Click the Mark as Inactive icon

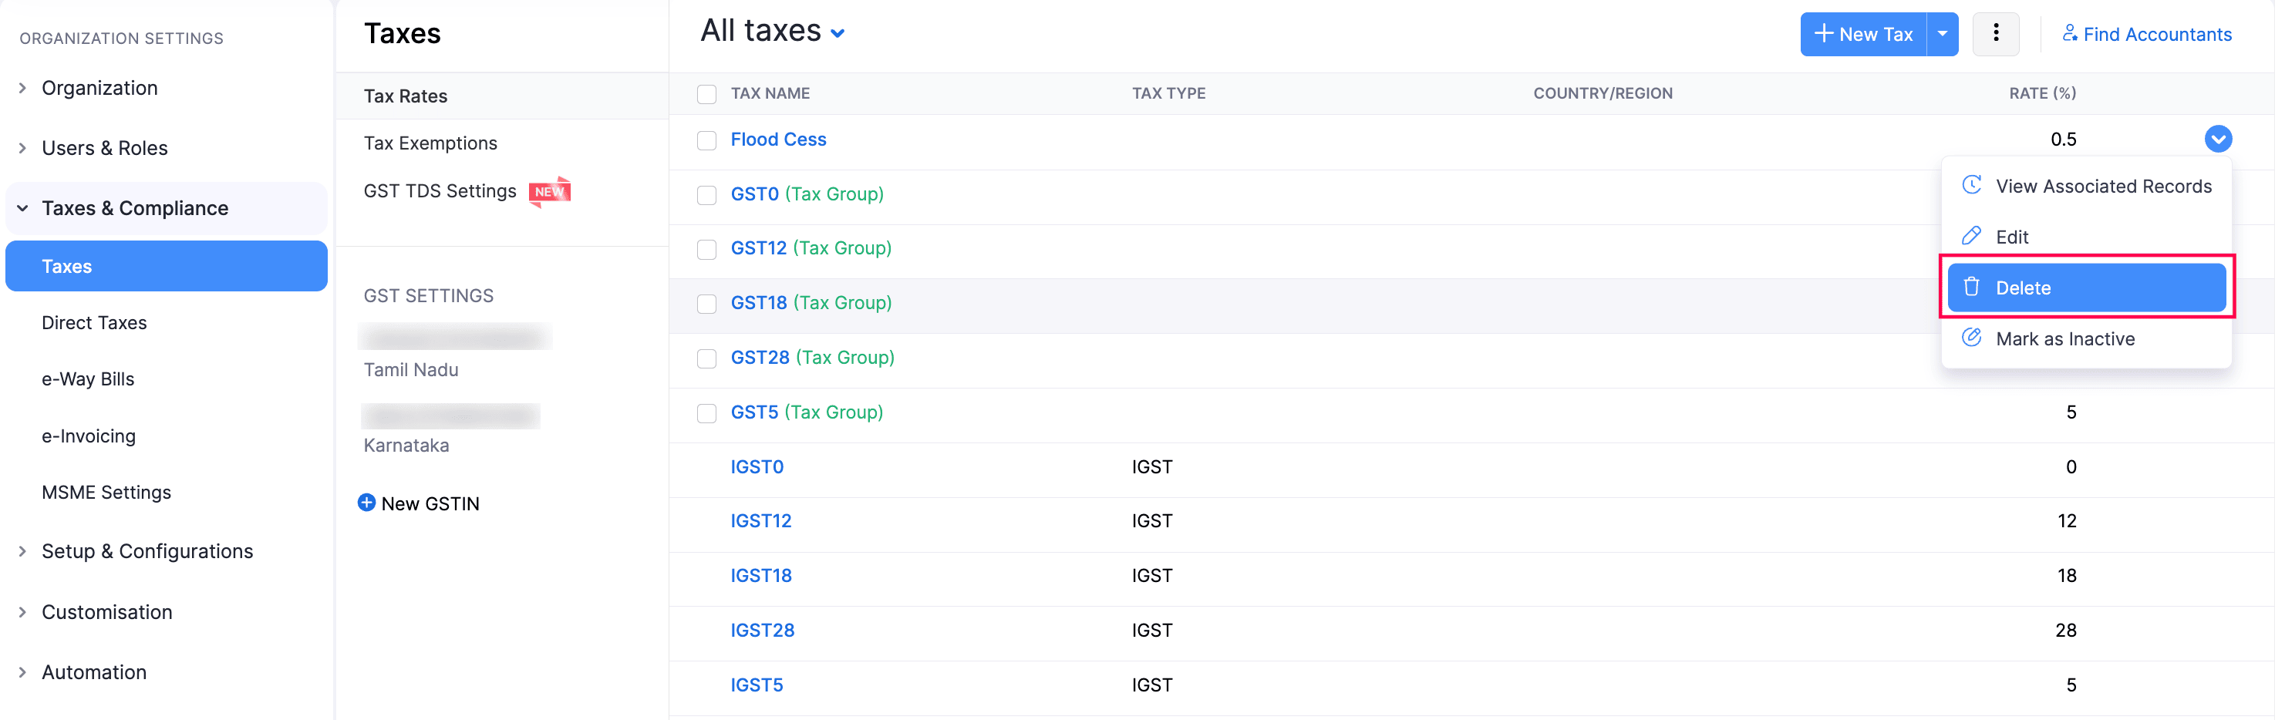[x=1971, y=339]
